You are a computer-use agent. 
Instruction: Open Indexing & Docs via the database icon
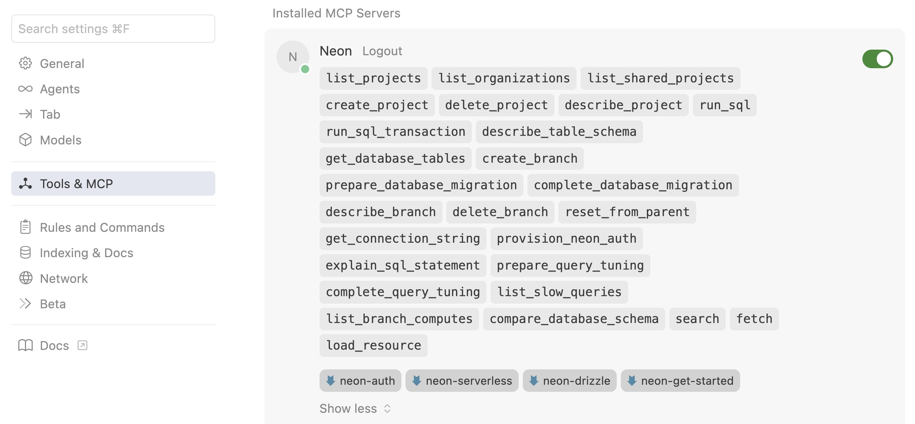[x=25, y=253]
